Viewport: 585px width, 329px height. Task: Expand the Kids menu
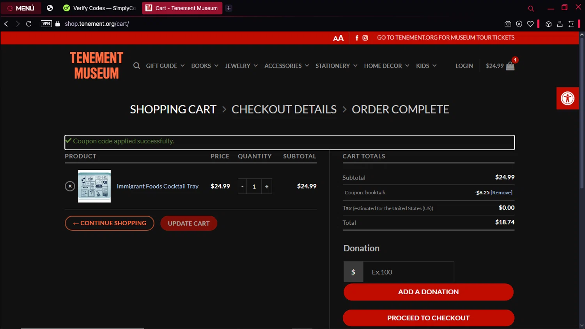pyautogui.click(x=426, y=66)
